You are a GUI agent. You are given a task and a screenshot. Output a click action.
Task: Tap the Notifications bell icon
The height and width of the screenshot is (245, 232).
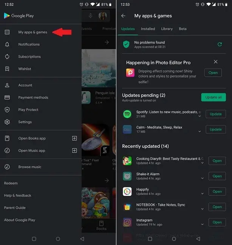7,44
